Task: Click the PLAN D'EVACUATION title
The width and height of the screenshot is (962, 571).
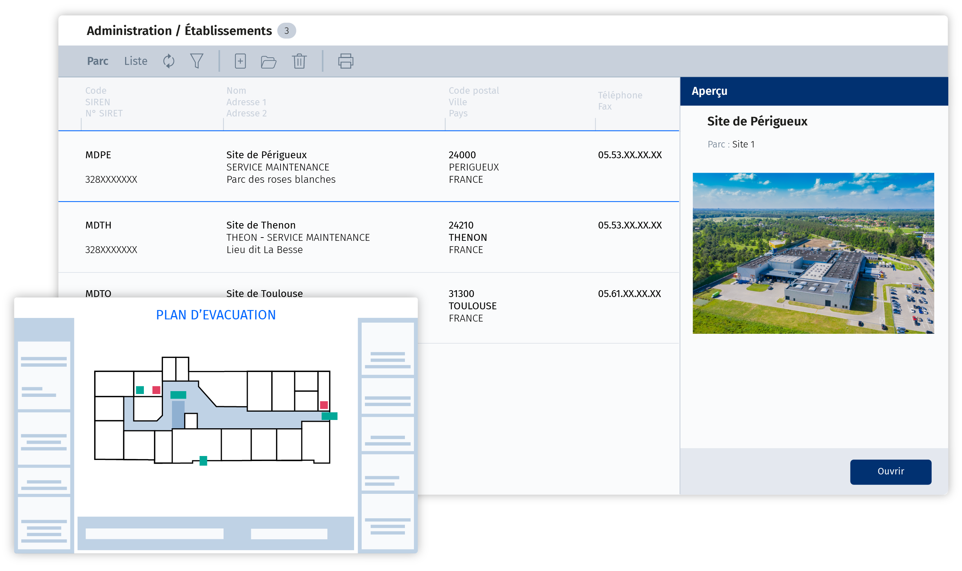Action: (x=216, y=315)
